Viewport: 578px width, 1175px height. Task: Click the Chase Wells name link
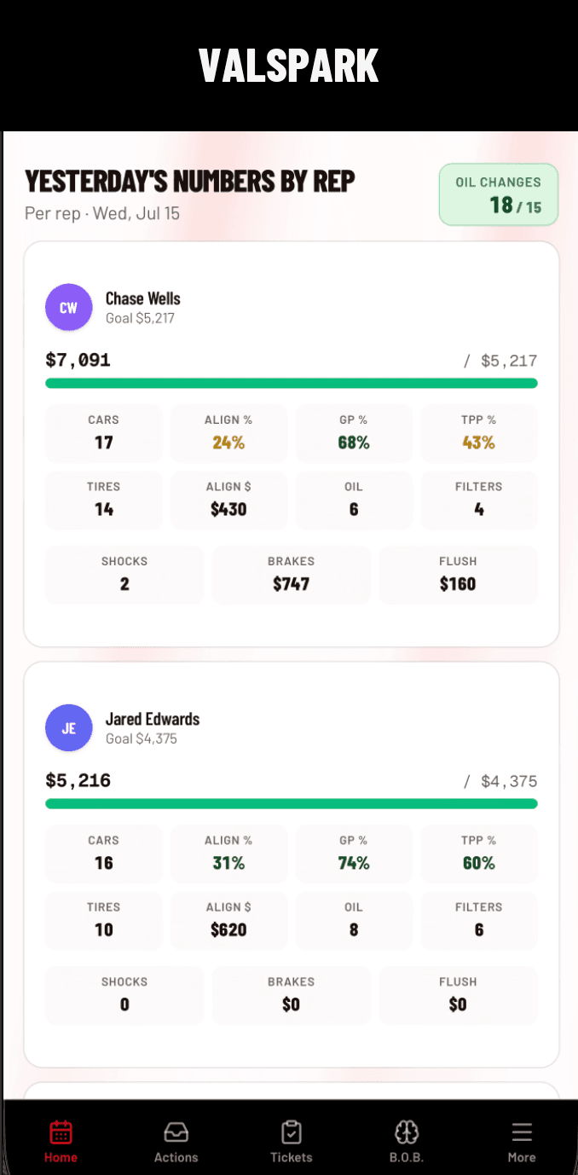click(x=143, y=298)
